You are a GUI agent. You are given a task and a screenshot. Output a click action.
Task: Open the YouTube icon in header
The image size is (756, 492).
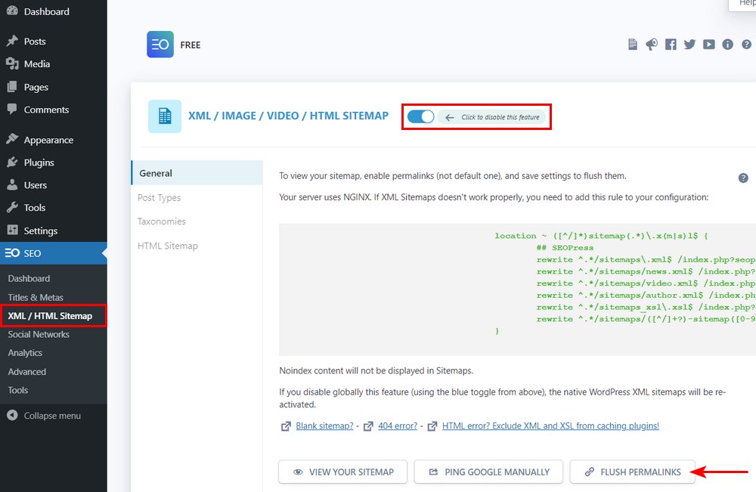click(709, 45)
